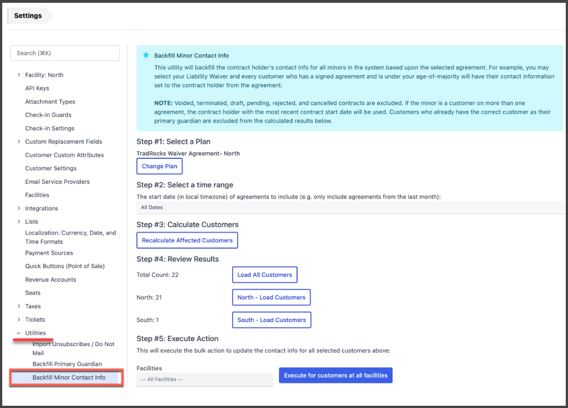Select Backfill Primary Guardian utility
Image resolution: width=568 pixels, height=408 pixels.
[x=67, y=364]
